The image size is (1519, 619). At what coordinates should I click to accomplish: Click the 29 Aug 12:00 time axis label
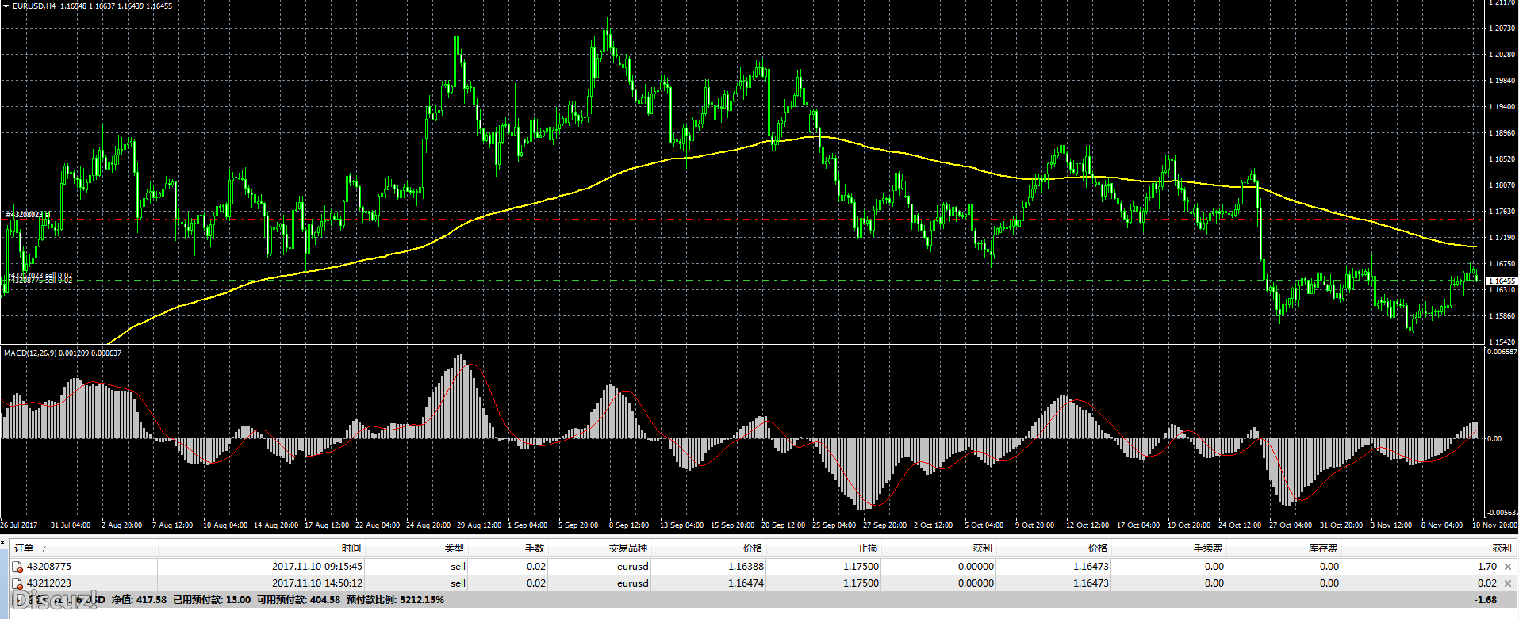click(x=479, y=525)
